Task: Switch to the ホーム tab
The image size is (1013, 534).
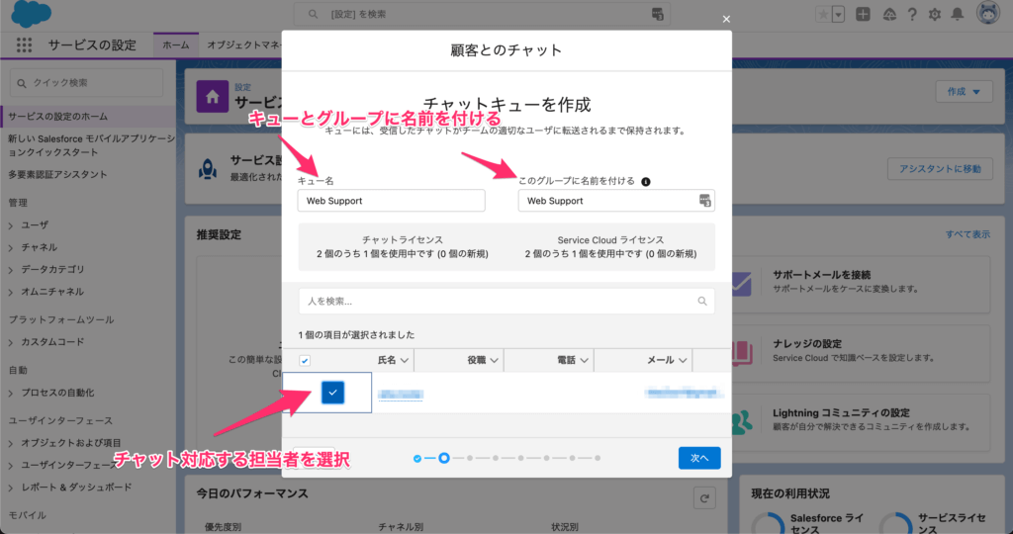Action: (x=176, y=45)
